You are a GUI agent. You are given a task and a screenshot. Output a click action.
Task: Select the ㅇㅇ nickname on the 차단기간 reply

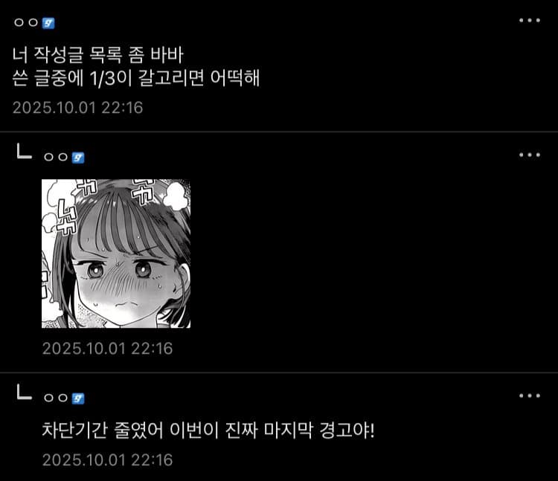point(56,398)
